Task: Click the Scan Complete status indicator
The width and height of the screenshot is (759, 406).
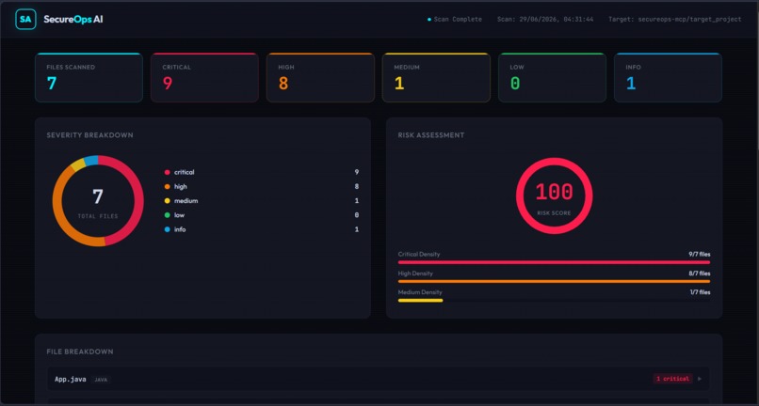Action: click(455, 20)
